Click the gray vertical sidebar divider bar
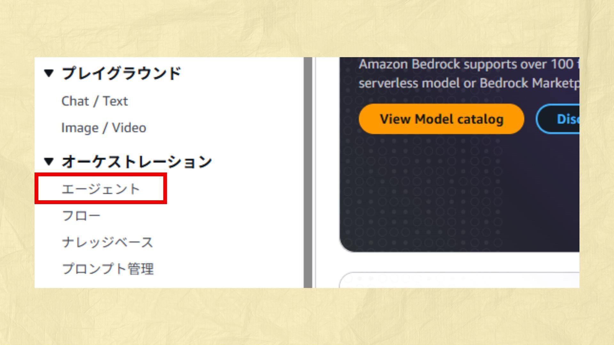The image size is (614, 345). tap(308, 172)
